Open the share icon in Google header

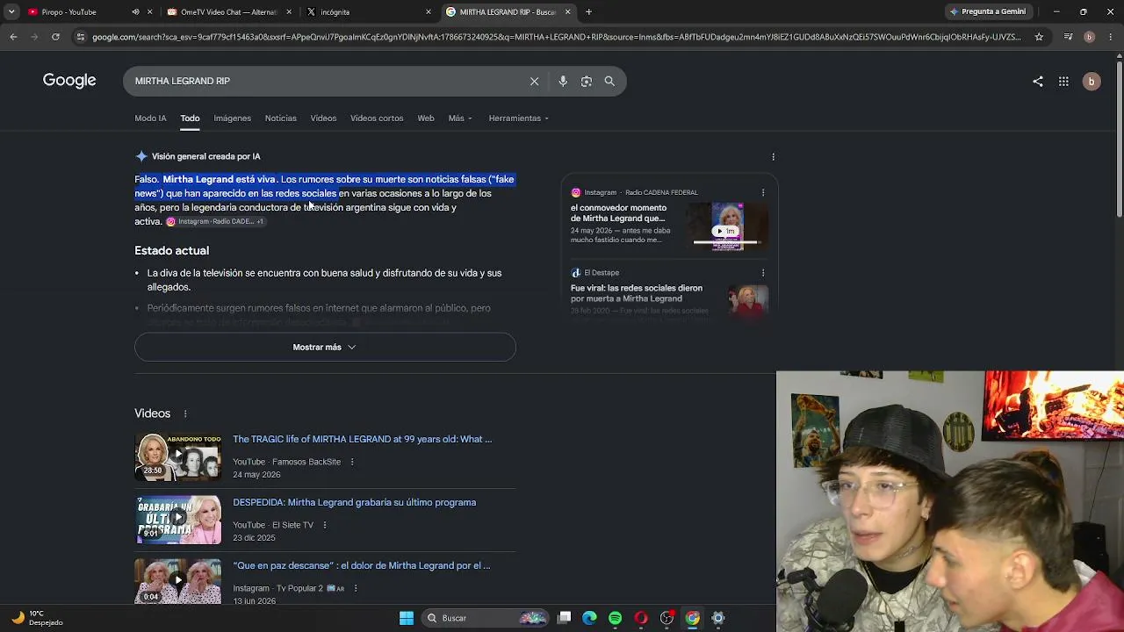[1038, 81]
